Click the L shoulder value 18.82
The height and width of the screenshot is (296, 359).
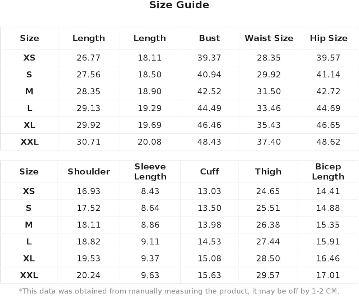point(89,242)
